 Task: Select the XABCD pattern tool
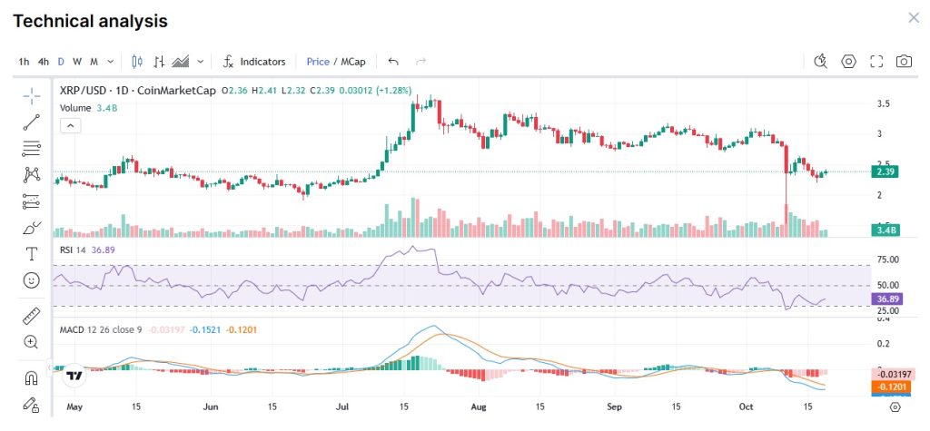click(32, 174)
